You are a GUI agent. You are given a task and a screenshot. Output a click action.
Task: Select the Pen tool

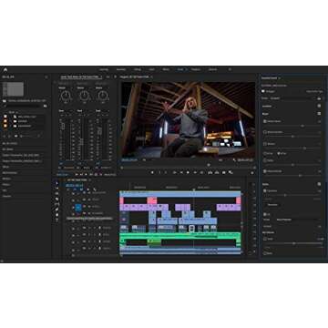coord(56,210)
